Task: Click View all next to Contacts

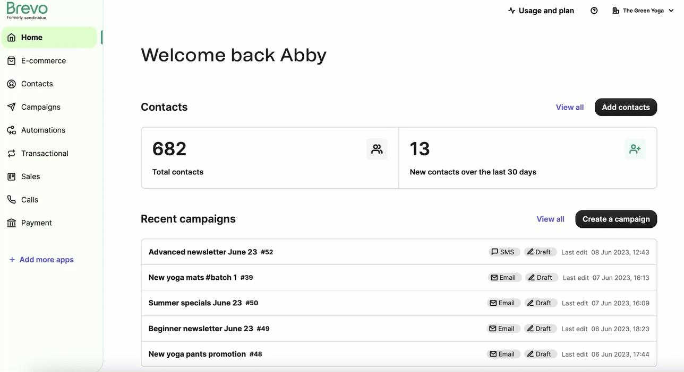Action: pos(569,107)
